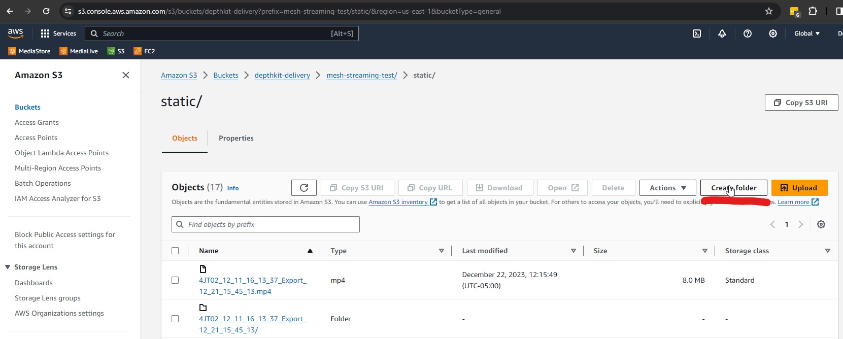This screenshot has height=339, width=843.
Task: Refresh the objects list
Action: [x=304, y=188]
